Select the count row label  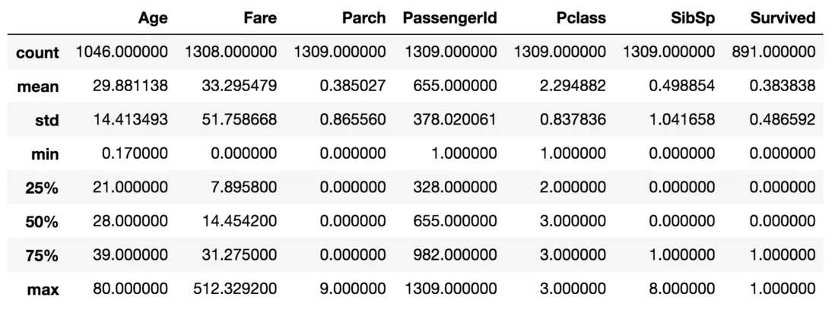coord(38,52)
